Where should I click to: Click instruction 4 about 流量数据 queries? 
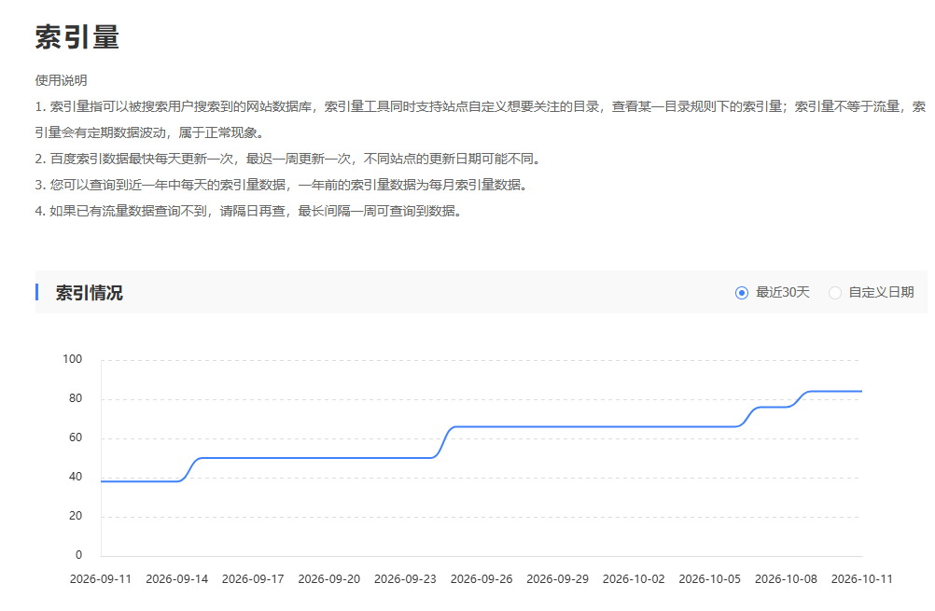249,211
